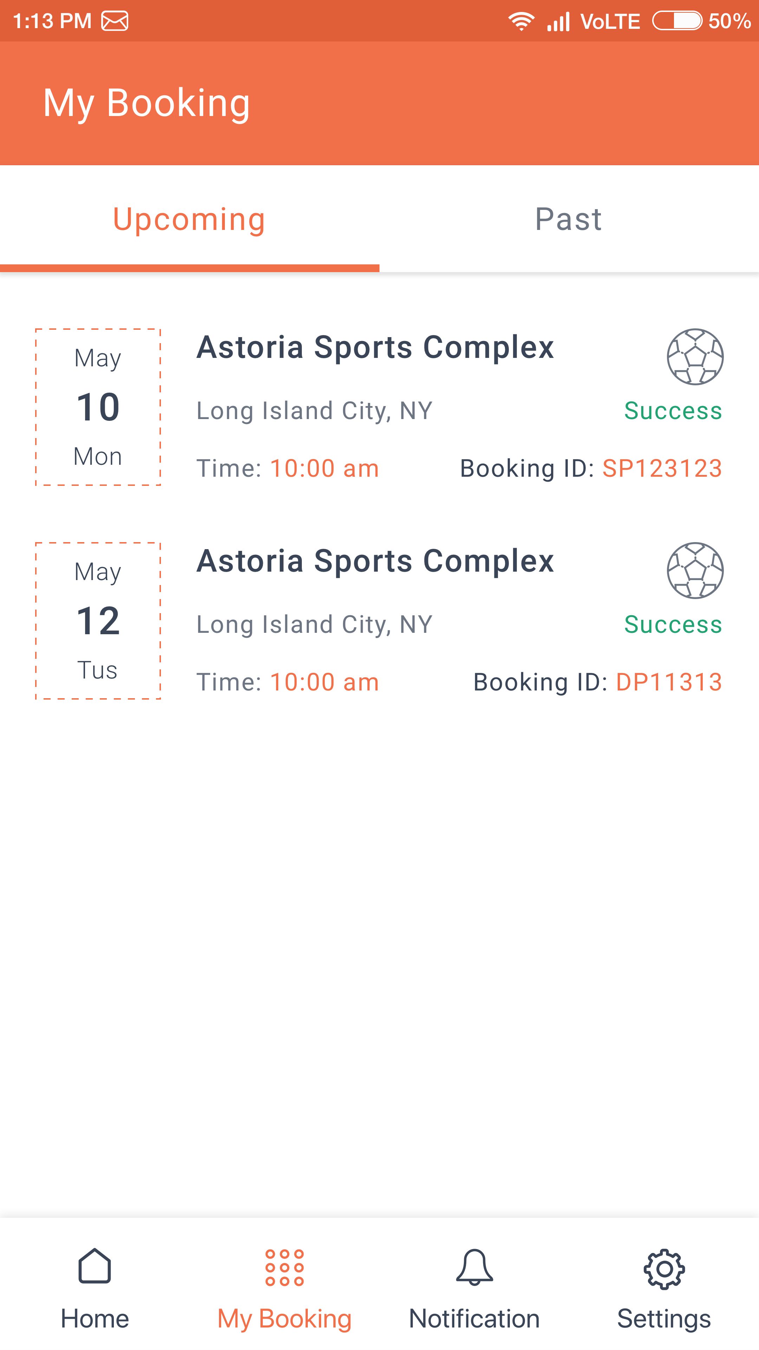Tap the mail envelope icon in status bar
This screenshot has width=759, height=1350.
click(115, 21)
